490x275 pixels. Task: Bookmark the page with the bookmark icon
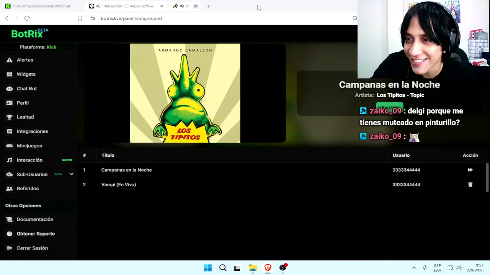(x=80, y=18)
